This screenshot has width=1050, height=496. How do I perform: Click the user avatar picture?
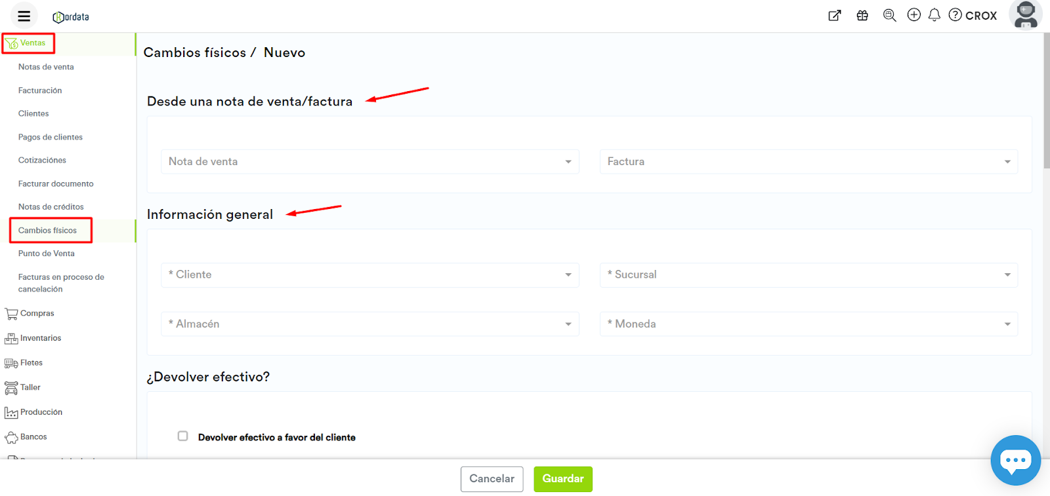point(1025,14)
